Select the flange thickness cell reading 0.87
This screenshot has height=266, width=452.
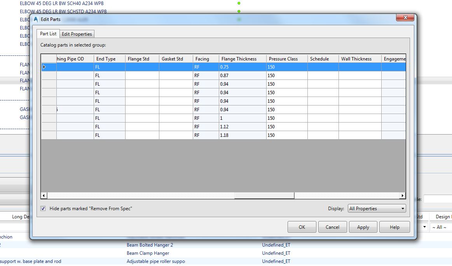click(243, 76)
